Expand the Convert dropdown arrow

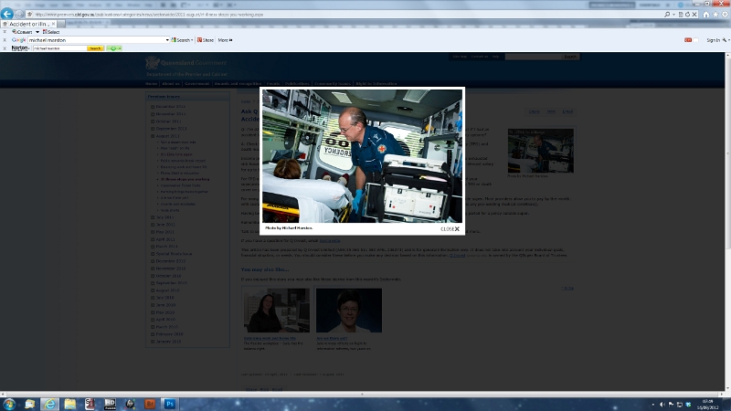(37, 32)
